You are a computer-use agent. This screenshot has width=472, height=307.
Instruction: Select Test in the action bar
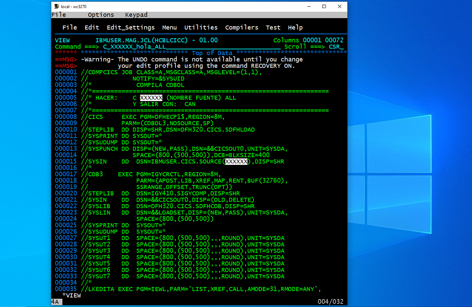click(273, 28)
